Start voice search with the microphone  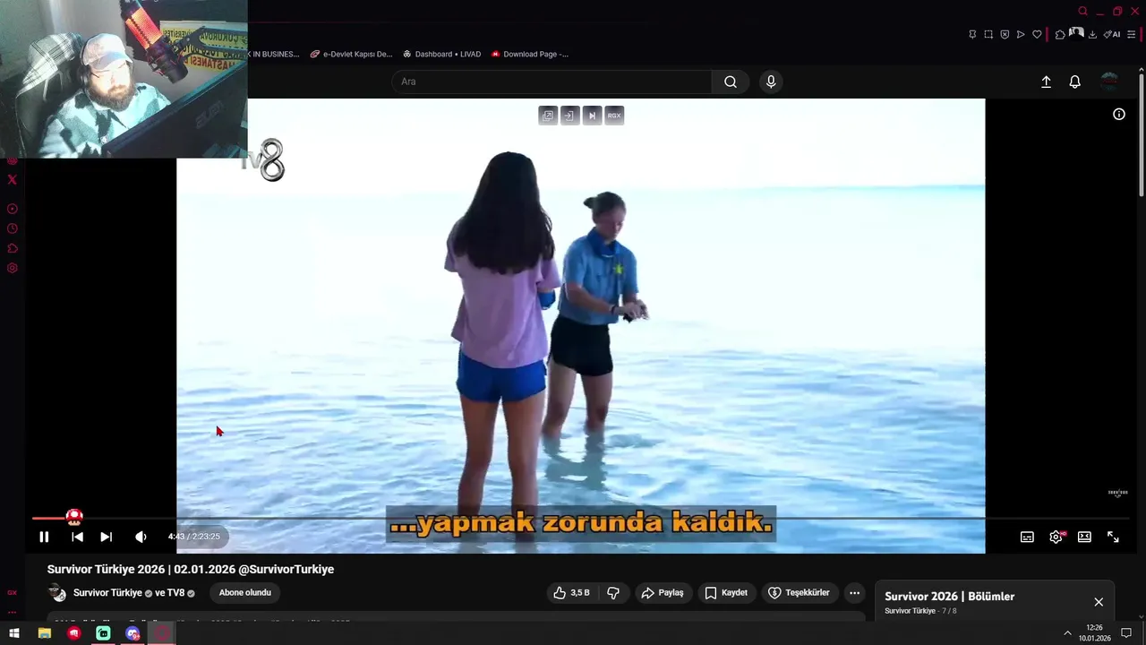(x=771, y=82)
